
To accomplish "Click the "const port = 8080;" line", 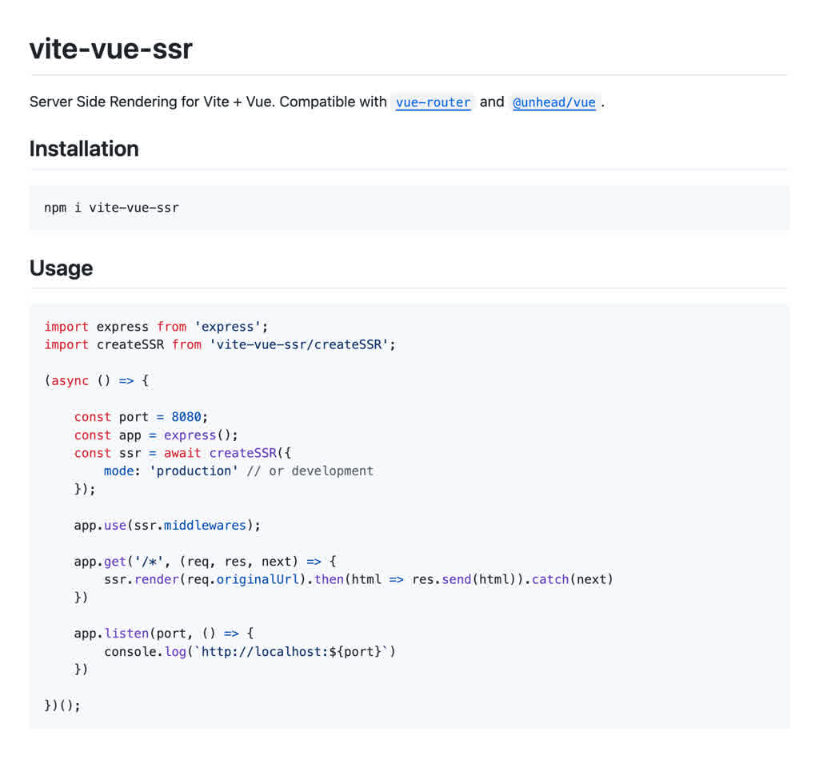I will pyautogui.click(x=141, y=417).
